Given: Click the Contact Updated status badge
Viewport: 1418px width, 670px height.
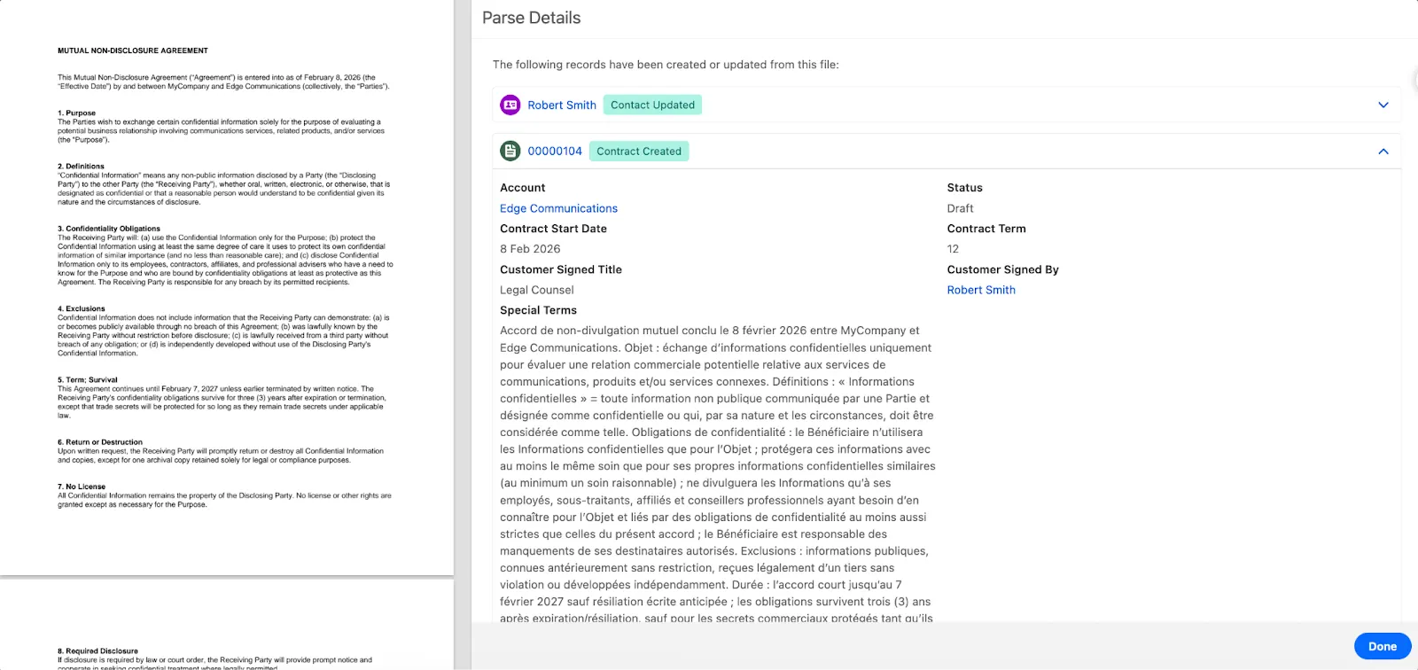Looking at the screenshot, I should coord(652,105).
